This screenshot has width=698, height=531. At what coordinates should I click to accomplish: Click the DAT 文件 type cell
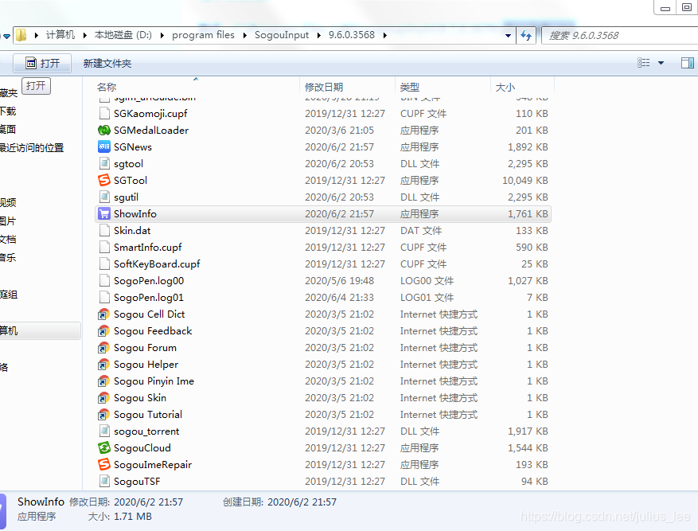[x=421, y=231]
